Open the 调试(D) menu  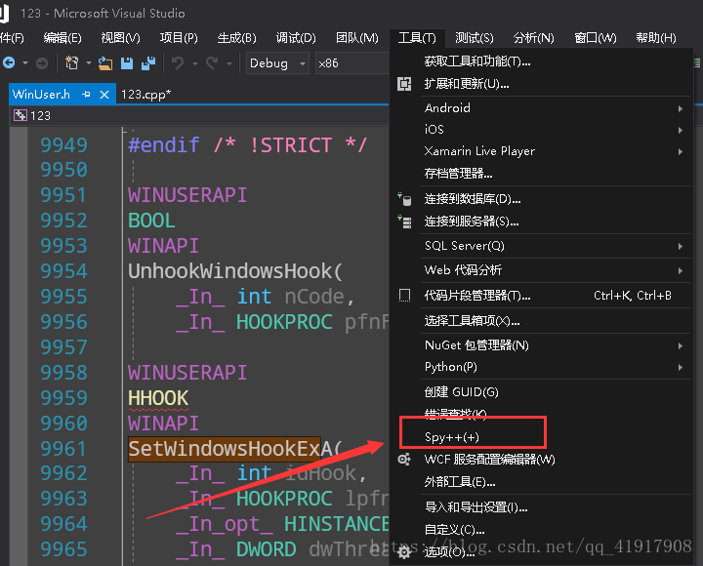pyautogui.click(x=296, y=38)
